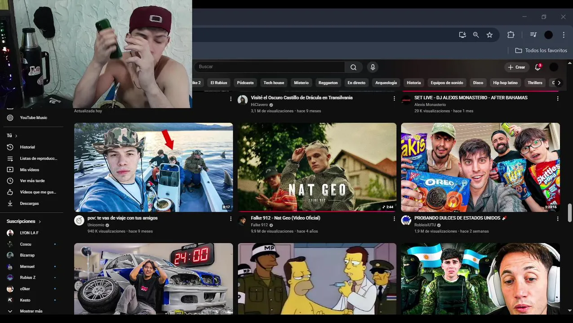The width and height of the screenshot is (573, 323).
Task: Open options for DJ Alexis Monasterio set
Action: coord(558,98)
